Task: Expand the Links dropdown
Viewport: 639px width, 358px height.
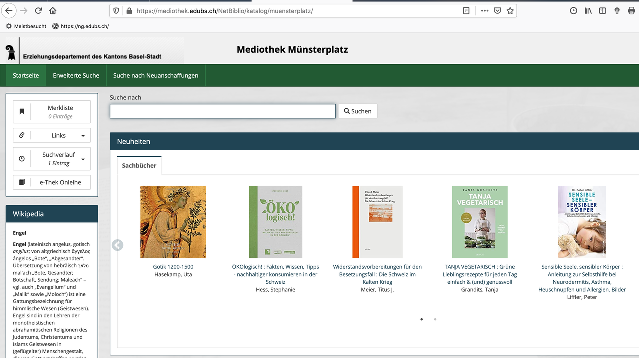Action: [52, 135]
